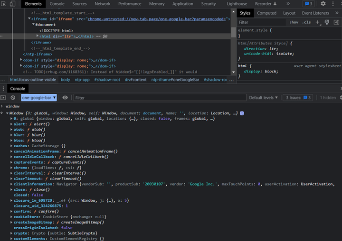Open the Computed styles tab
Viewport: 342px width, 241px height.
coord(266,13)
